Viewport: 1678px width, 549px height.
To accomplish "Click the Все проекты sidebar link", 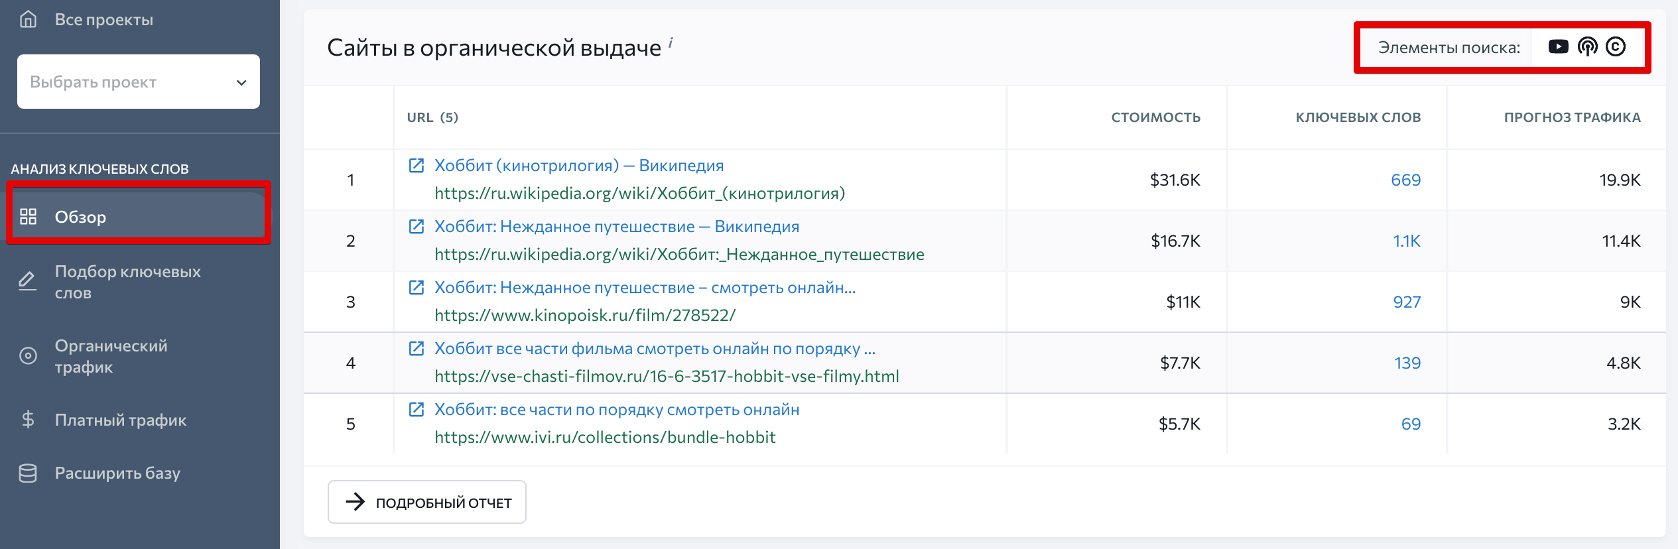I will pos(103,20).
